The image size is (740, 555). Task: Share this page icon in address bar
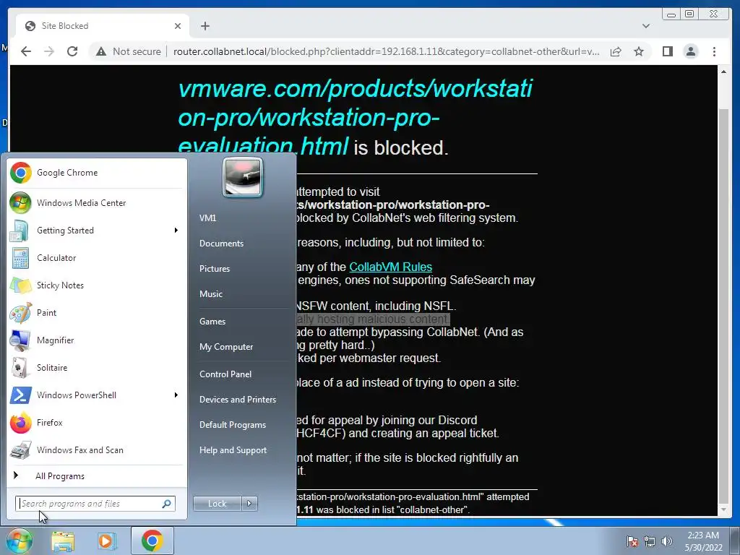[x=616, y=51]
